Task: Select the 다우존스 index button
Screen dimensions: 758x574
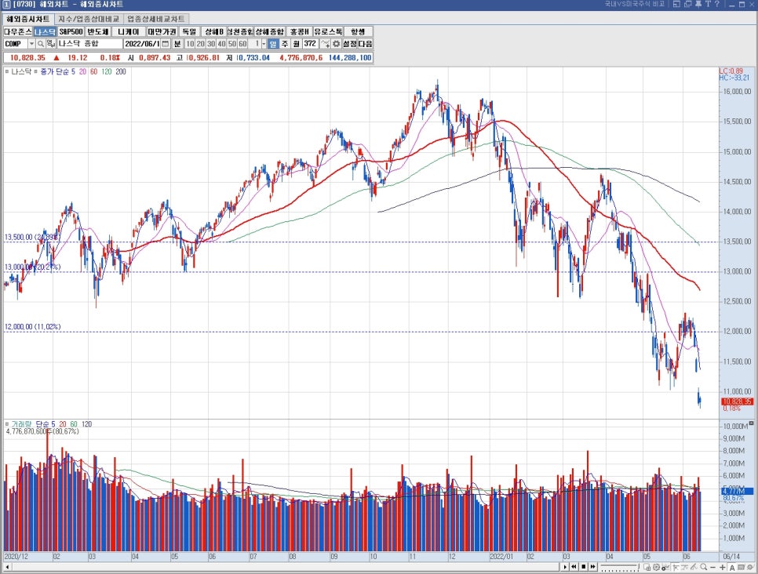Action: [x=18, y=31]
